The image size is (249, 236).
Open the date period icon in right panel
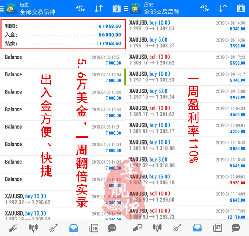tap(241, 8)
